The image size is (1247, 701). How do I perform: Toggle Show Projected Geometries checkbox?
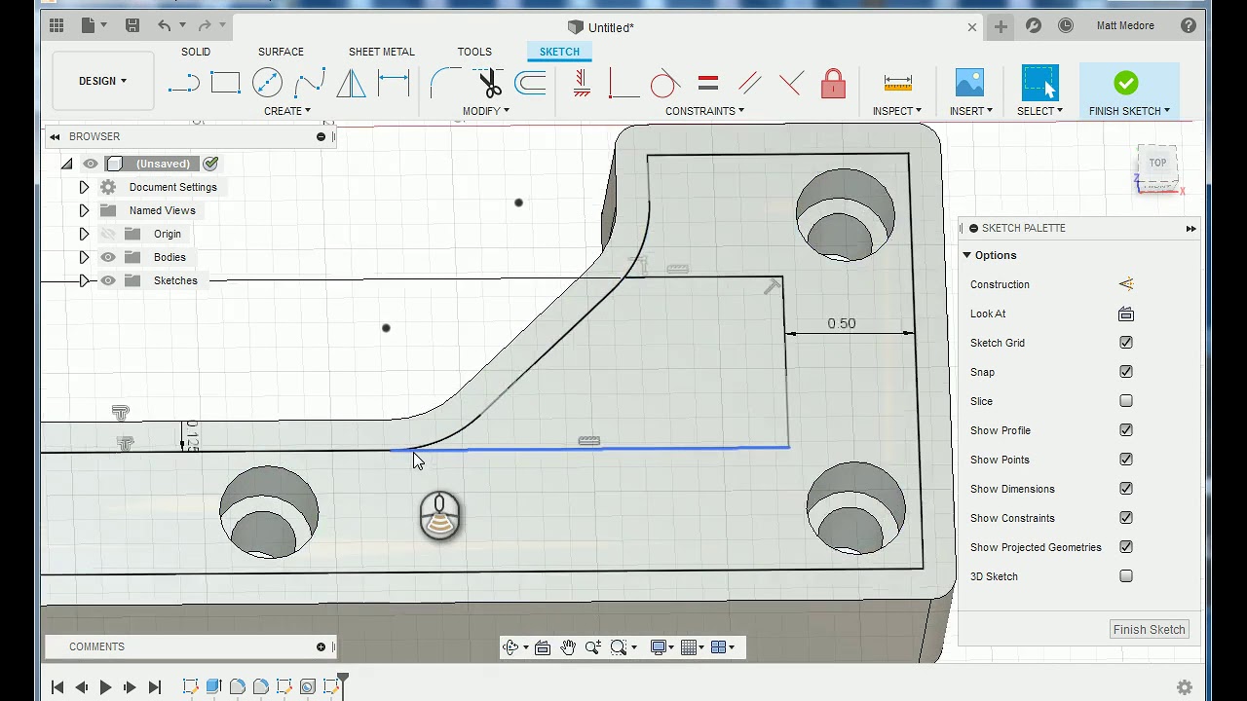pyautogui.click(x=1126, y=547)
